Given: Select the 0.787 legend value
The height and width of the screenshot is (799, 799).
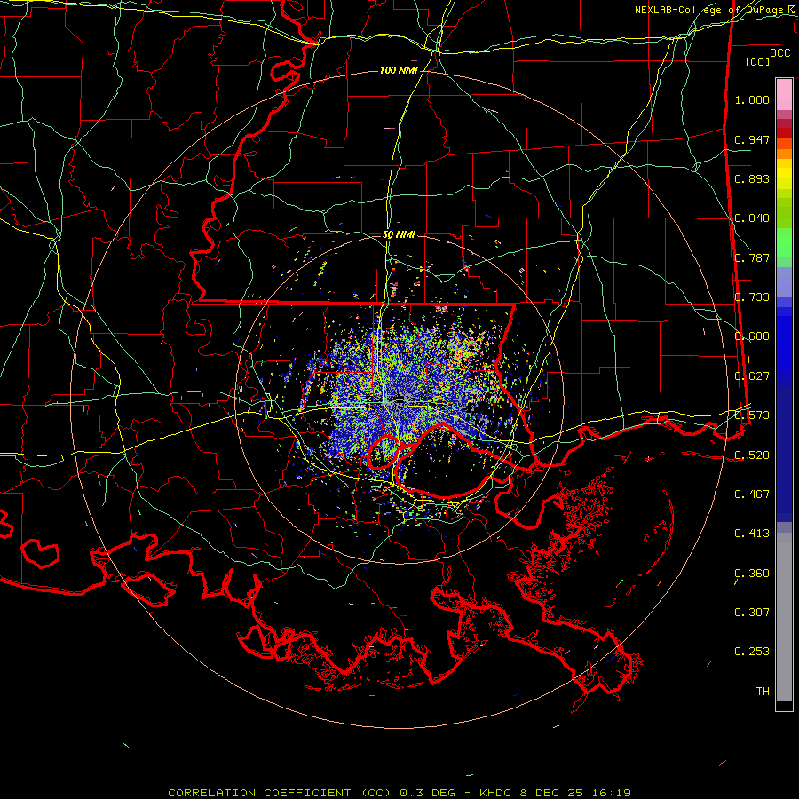Looking at the screenshot, I should point(752,257).
